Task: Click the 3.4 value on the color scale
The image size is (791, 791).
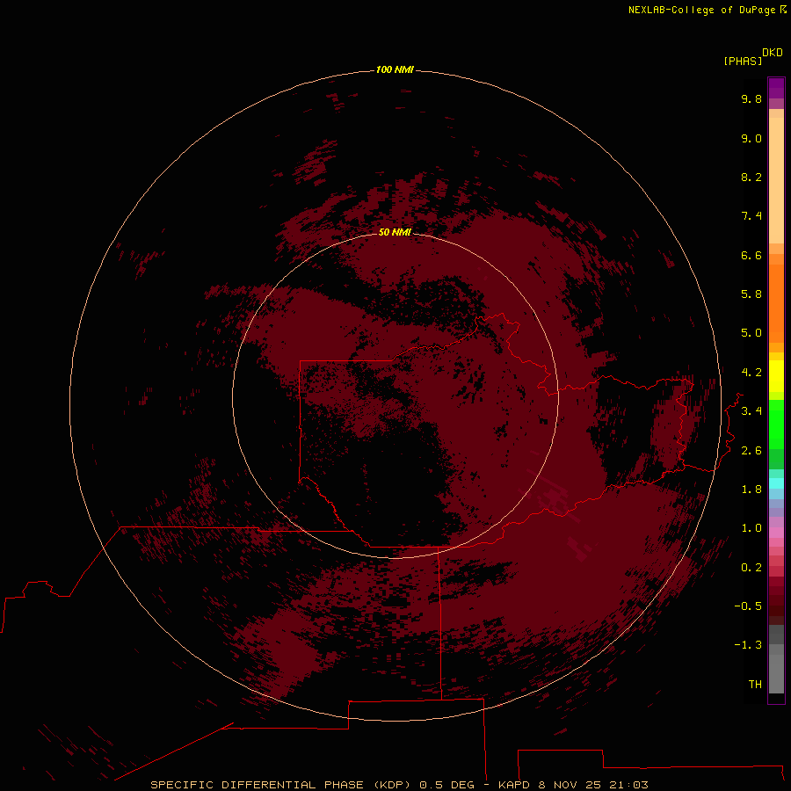Action: [751, 411]
